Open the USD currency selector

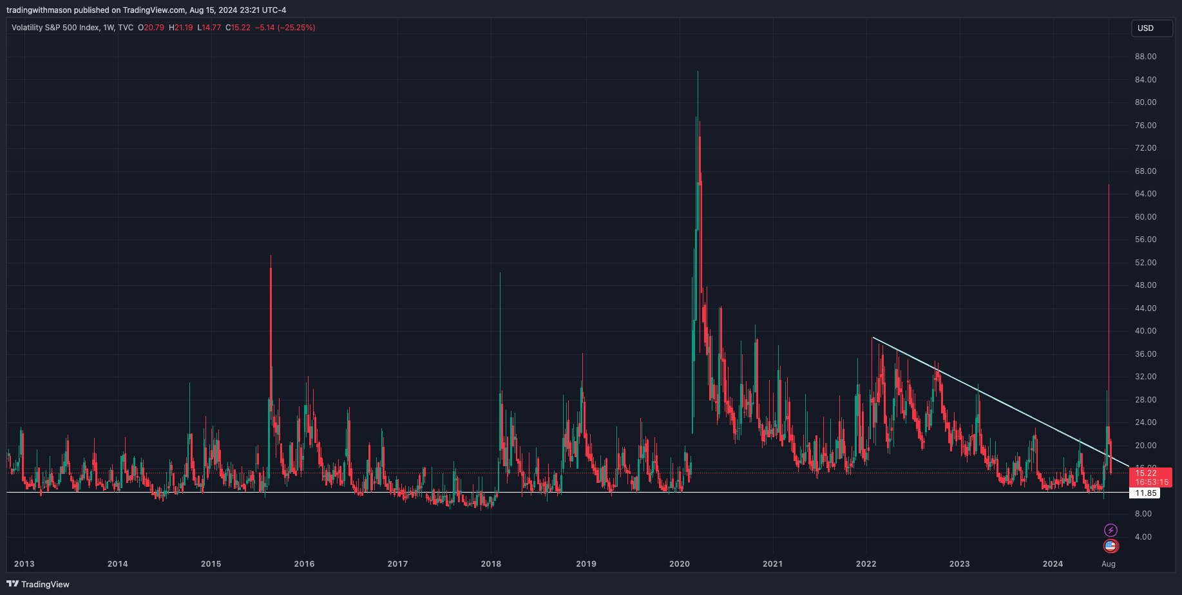tap(1151, 28)
